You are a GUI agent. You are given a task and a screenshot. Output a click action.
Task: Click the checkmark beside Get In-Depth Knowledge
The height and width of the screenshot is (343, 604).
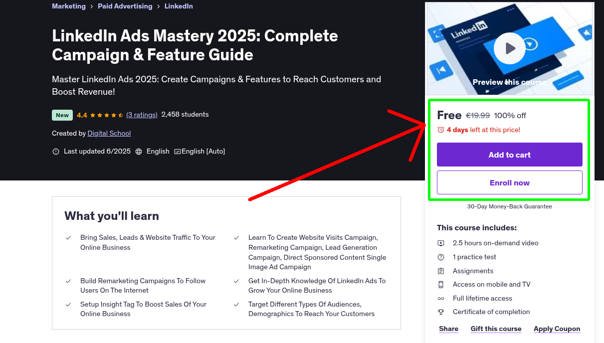point(236,281)
